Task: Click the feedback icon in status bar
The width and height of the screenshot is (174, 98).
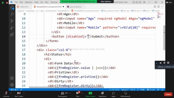Action: click(x=158, y=90)
